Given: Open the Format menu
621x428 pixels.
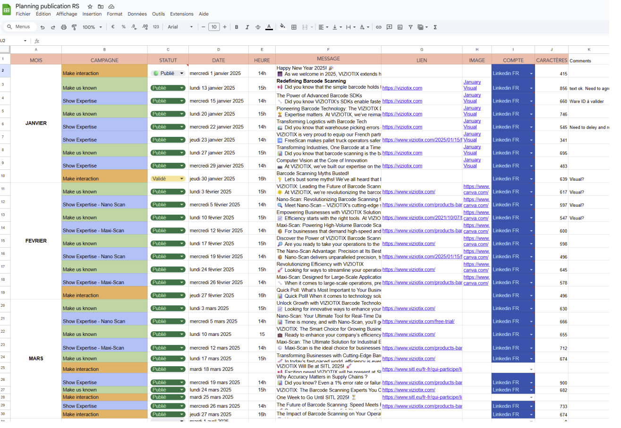Looking at the screenshot, I should (114, 14).
